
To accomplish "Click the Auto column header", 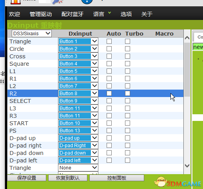I will coord(114,34).
